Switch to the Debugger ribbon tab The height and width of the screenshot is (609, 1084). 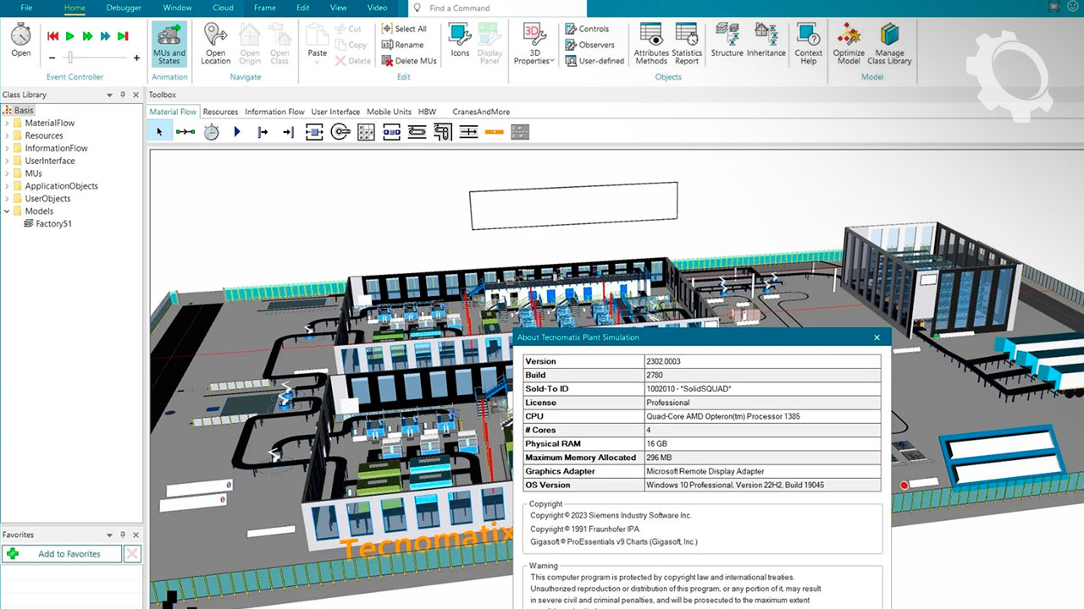tap(124, 8)
